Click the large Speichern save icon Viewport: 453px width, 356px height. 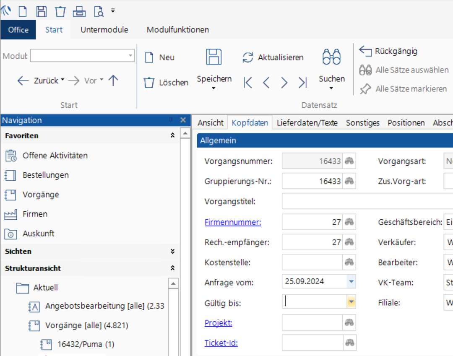click(214, 57)
